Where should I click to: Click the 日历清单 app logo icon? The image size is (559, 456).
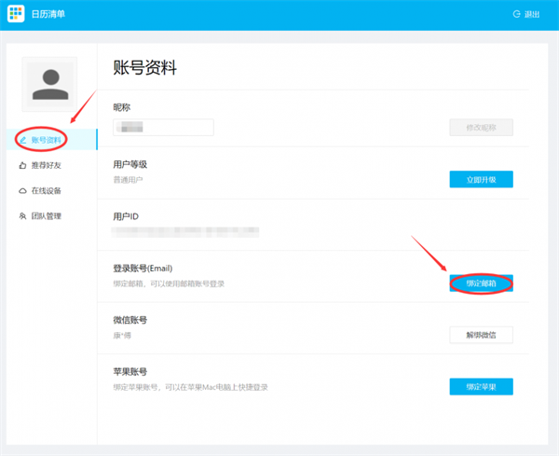click(17, 14)
